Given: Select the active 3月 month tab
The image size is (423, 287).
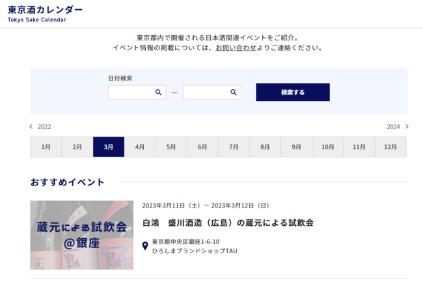Looking at the screenshot, I should coord(109,147).
